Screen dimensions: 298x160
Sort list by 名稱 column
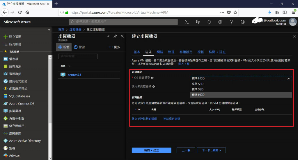(65, 66)
